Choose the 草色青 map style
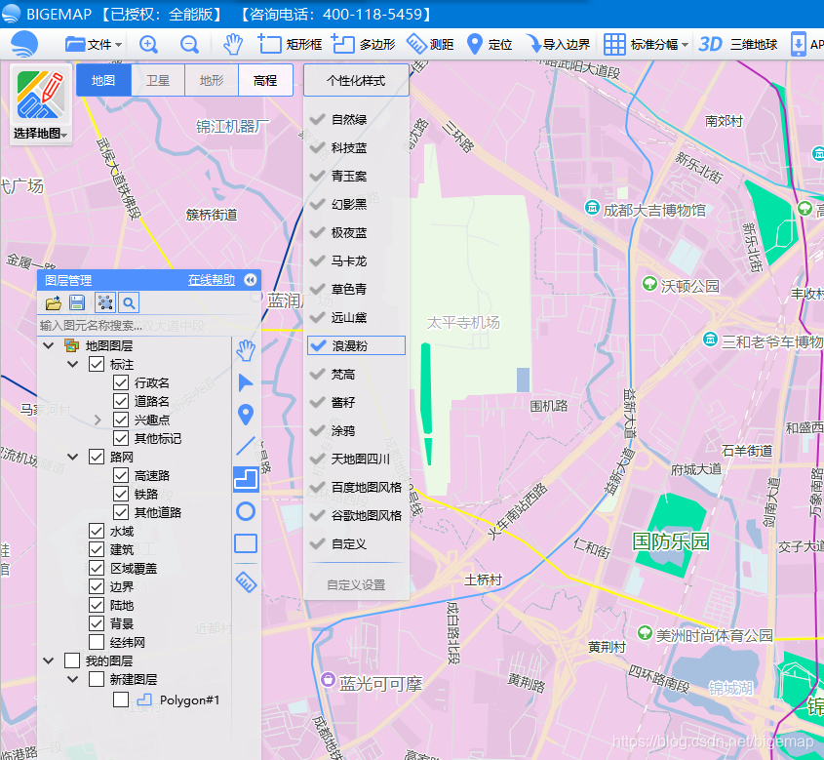 356,289
